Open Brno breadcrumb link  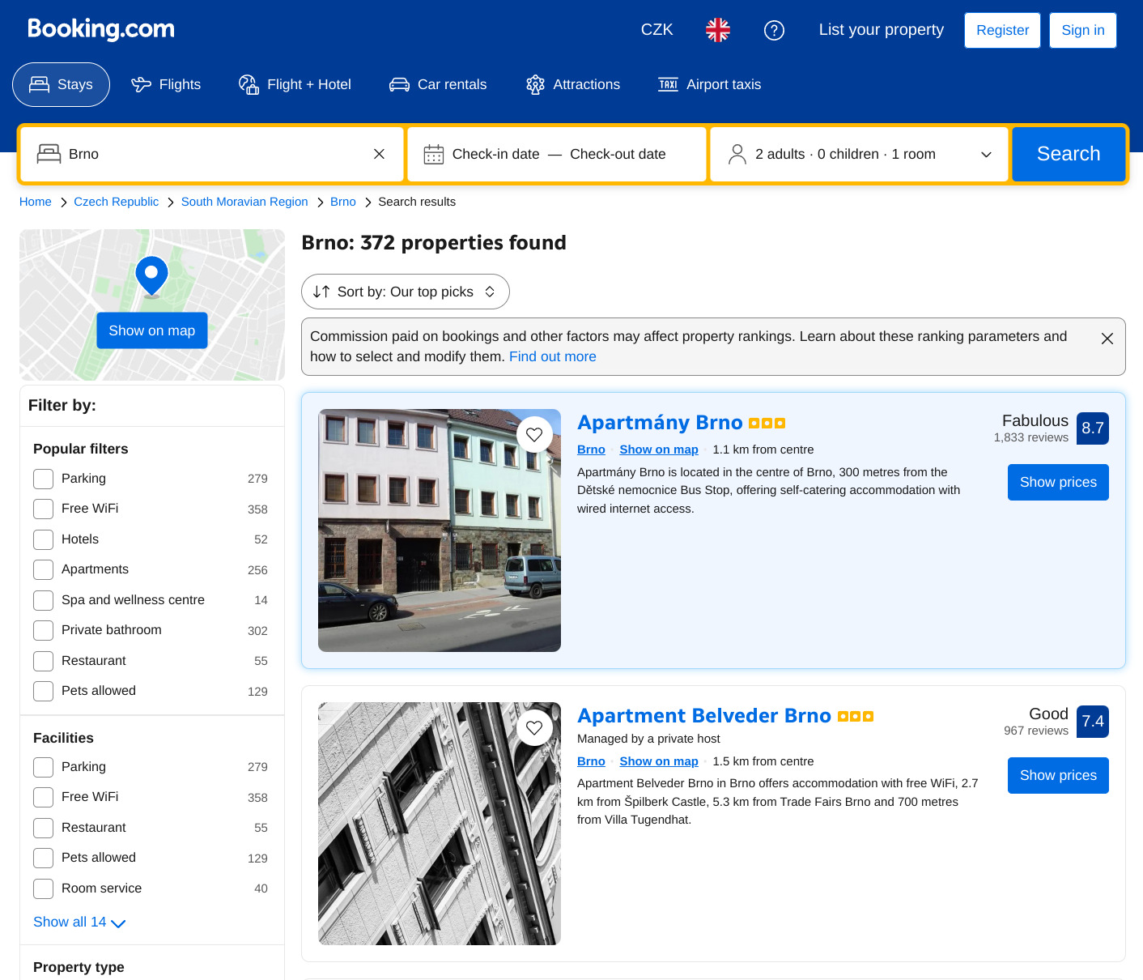coord(343,202)
